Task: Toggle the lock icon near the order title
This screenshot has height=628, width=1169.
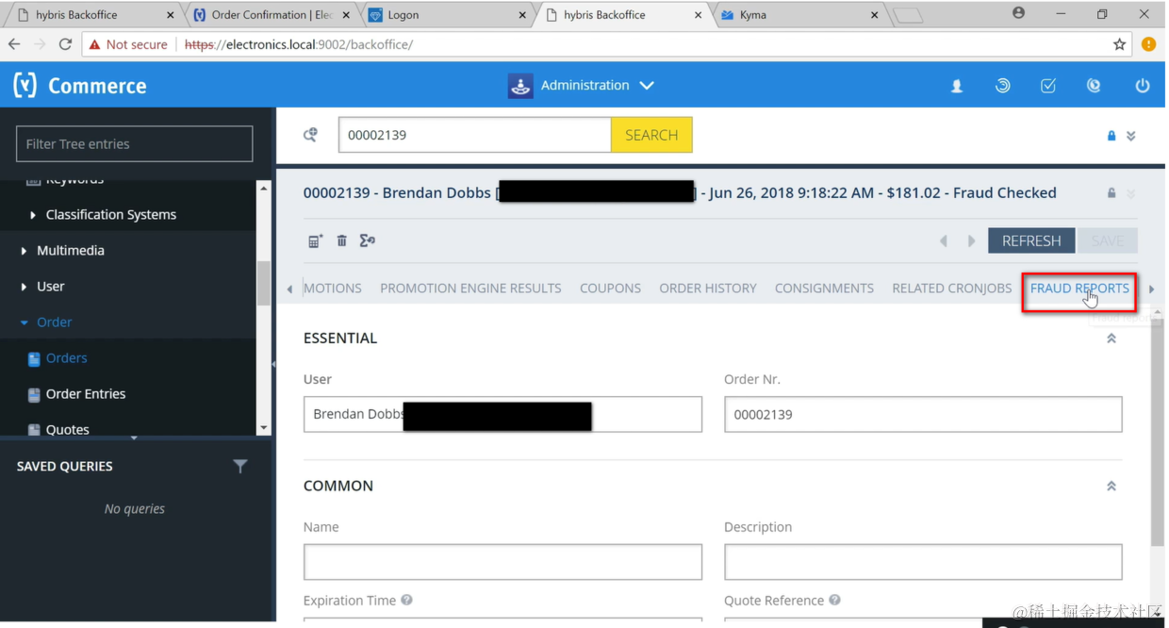Action: tap(1111, 192)
